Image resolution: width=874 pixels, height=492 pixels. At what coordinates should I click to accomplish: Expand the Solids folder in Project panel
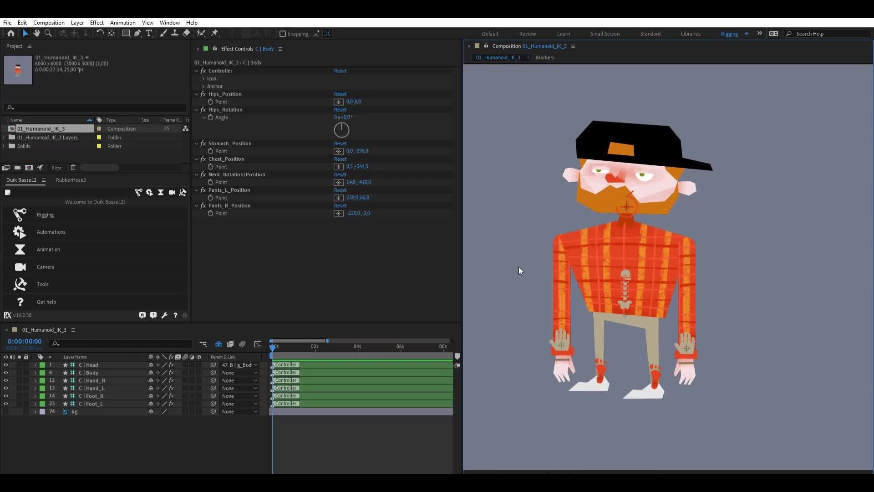(4, 146)
